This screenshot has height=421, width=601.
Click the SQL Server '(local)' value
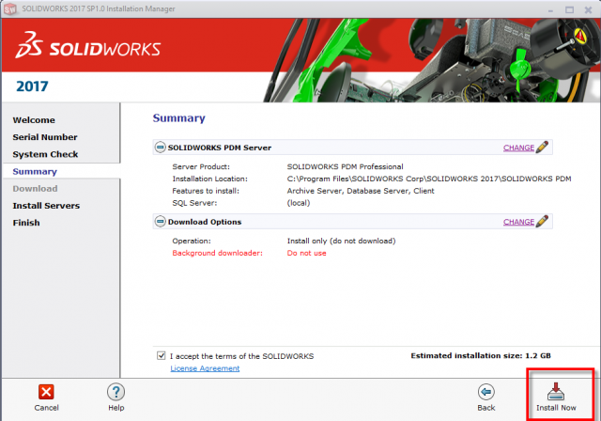click(299, 203)
